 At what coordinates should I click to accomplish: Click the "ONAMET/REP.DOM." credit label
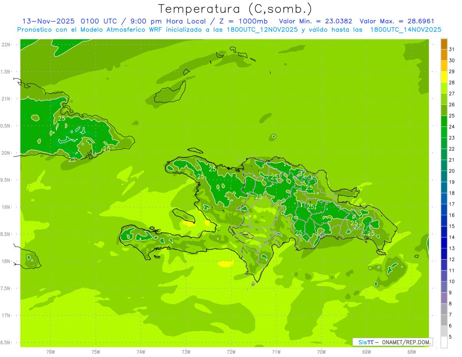click(x=406, y=342)
